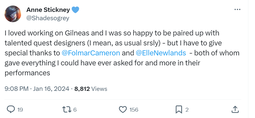Bookmark this tweet with the bookmark icon
This screenshot has height=118, width=255.
tap(179, 109)
